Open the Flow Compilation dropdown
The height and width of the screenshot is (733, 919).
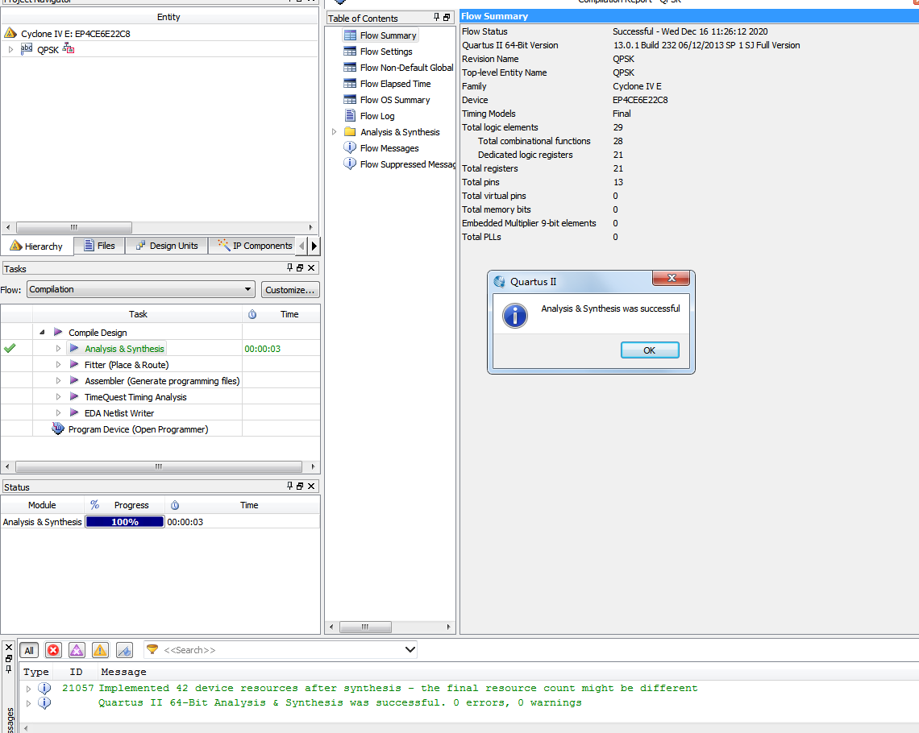pyautogui.click(x=141, y=289)
